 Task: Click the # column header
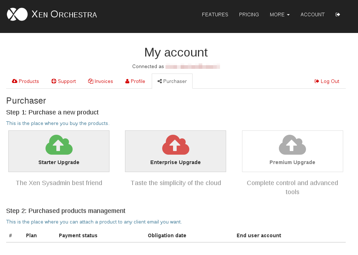coord(10,235)
